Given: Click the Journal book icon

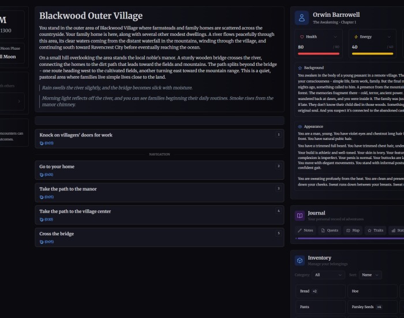Looking at the screenshot, I should (x=300, y=216).
